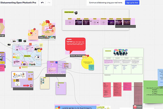Select the teal sticky note on yellow circle
The image size is (163, 109).
tap(91, 67)
